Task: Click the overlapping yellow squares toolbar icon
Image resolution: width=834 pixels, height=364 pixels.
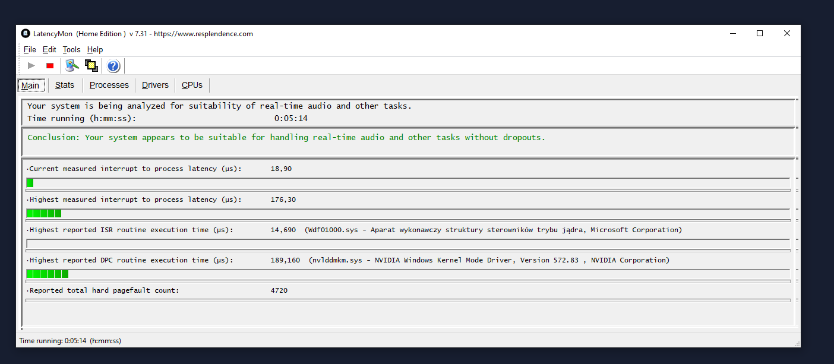Action: (x=91, y=66)
